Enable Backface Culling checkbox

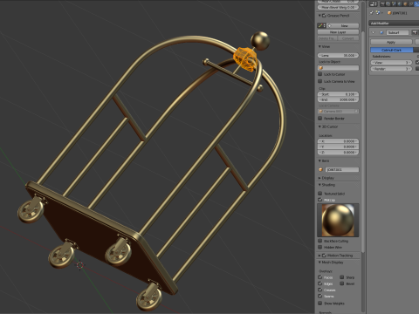pyautogui.click(x=320, y=241)
